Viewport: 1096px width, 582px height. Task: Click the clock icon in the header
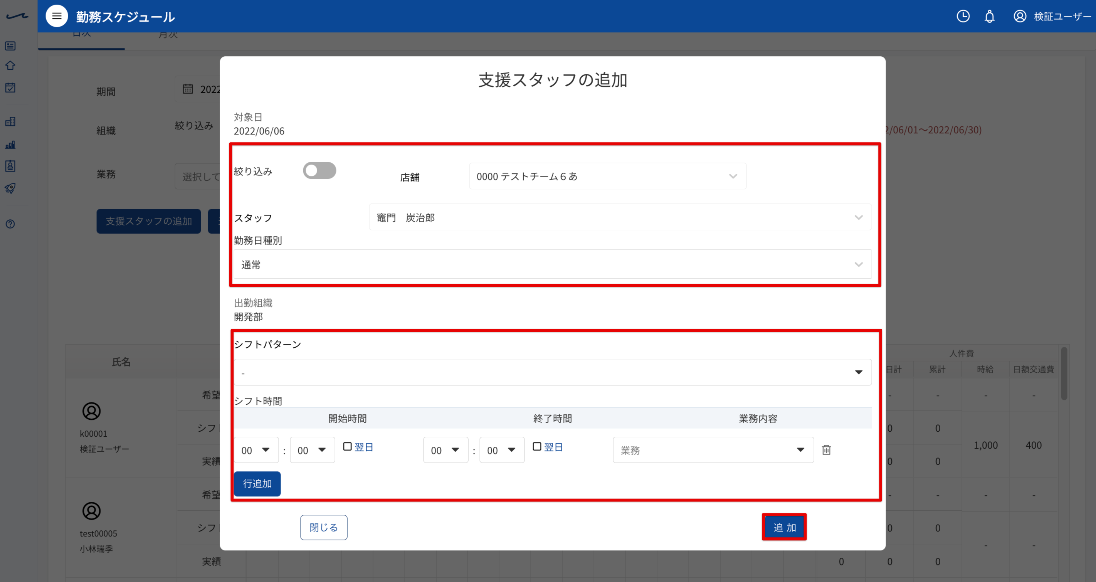click(x=963, y=16)
